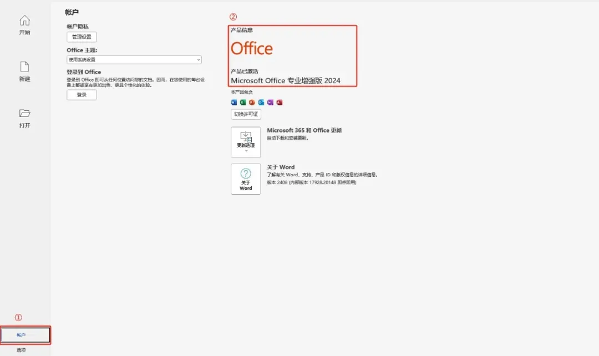Click the 登录到 Office heading

pyautogui.click(x=84, y=72)
